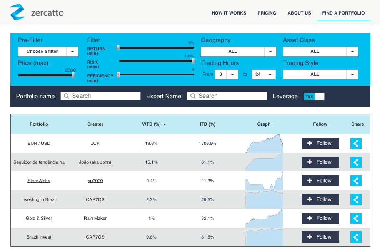Click the Creator column header
This screenshot has height=251, width=380.
[95, 124]
